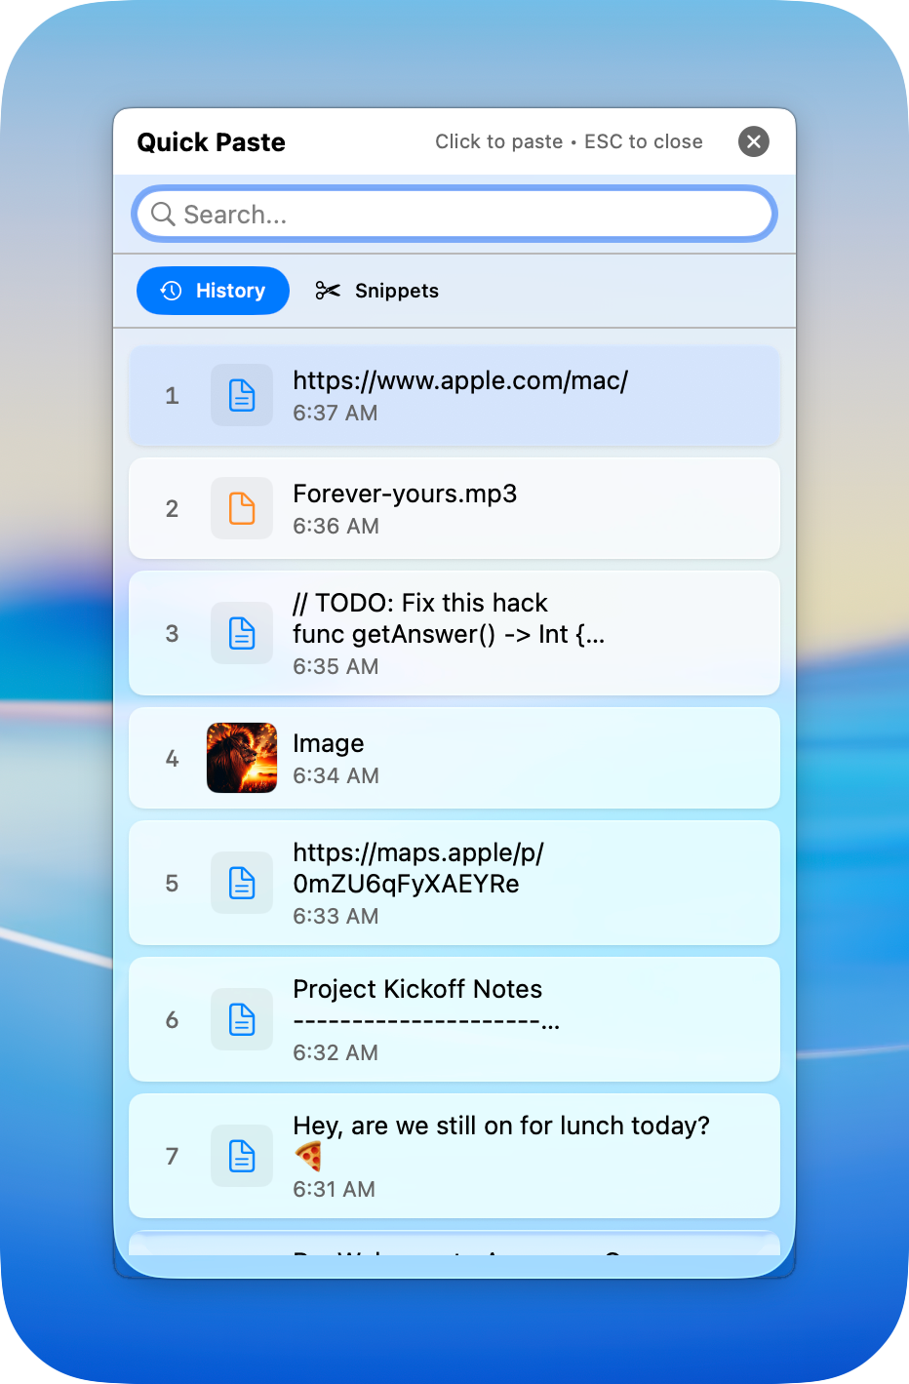The width and height of the screenshot is (909, 1384).
Task: Click the document icon for Project Kickoff Notes
Action: point(241,1019)
